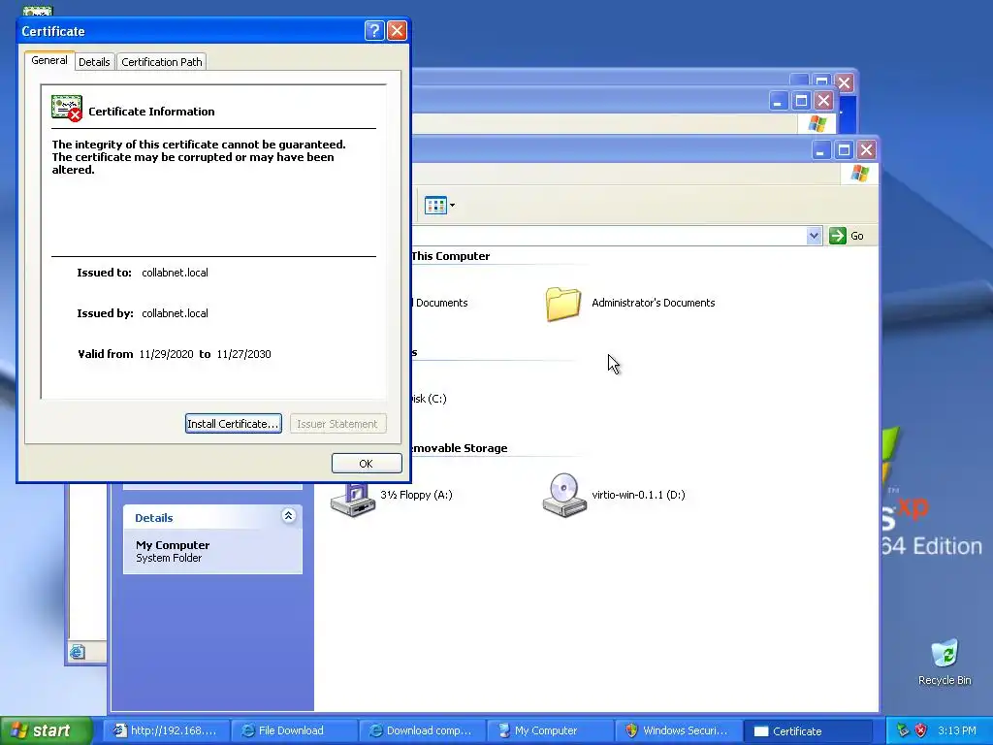Select Administrator's Documents folder icon
Viewport: 993px width, 745px height.
coord(563,304)
